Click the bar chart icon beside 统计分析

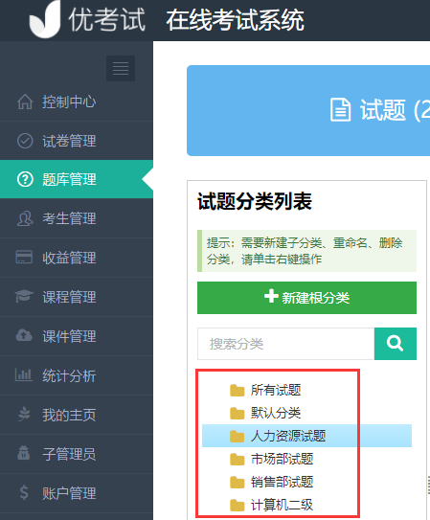[x=24, y=374]
